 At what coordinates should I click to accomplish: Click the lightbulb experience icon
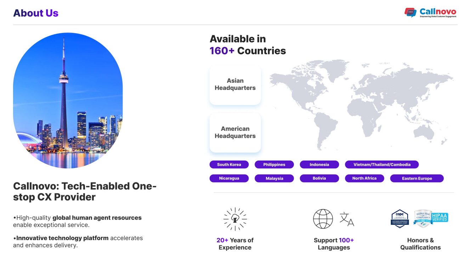pyautogui.click(x=235, y=219)
